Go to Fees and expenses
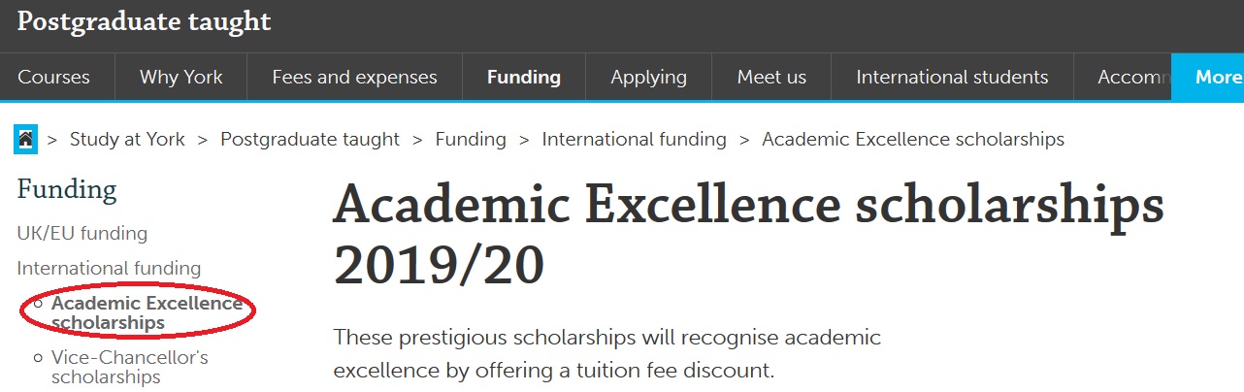The width and height of the screenshot is (1244, 392). point(354,78)
